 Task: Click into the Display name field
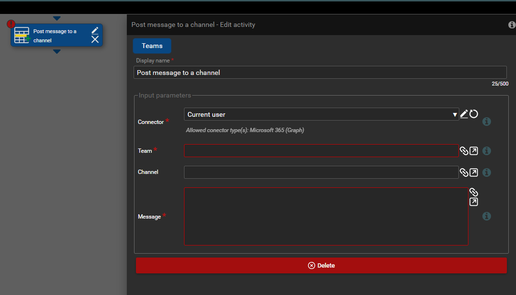click(319, 73)
